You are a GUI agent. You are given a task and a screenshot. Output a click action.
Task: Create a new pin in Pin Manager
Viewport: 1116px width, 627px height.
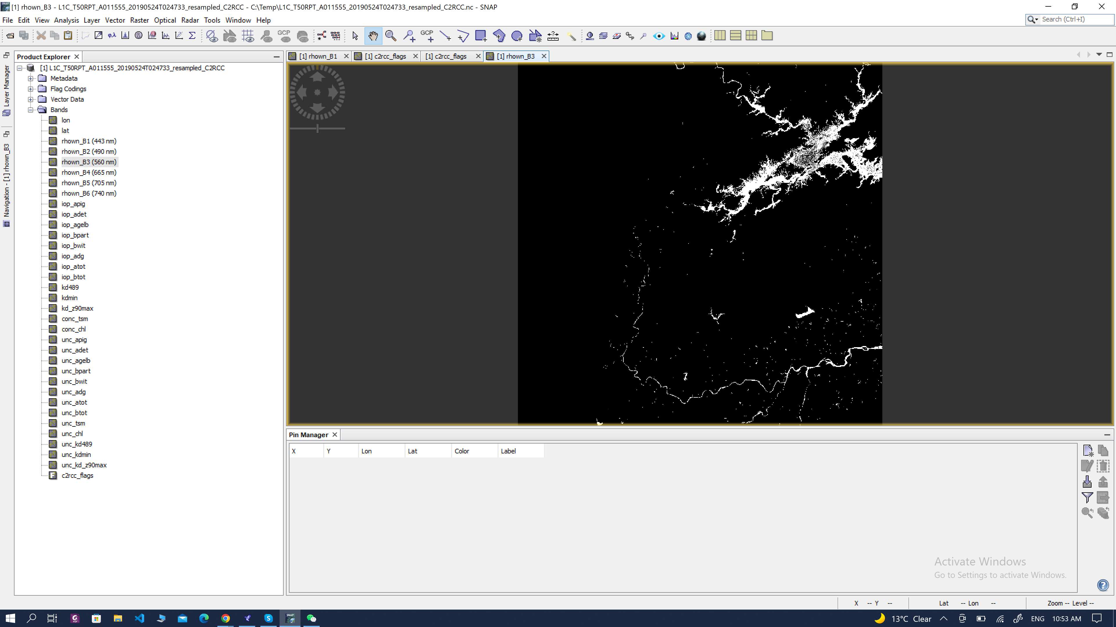tap(1088, 451)
